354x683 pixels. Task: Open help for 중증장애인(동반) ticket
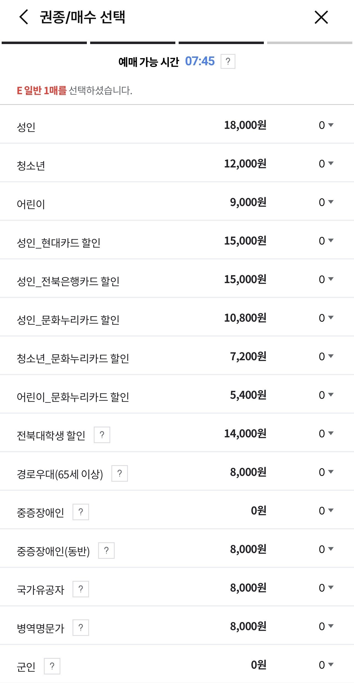pos(106,551)
